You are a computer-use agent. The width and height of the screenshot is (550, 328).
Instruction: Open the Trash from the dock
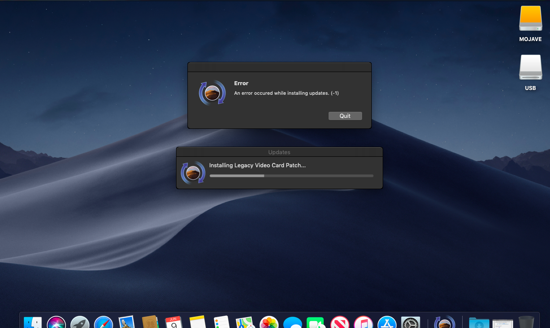[526, 322]
